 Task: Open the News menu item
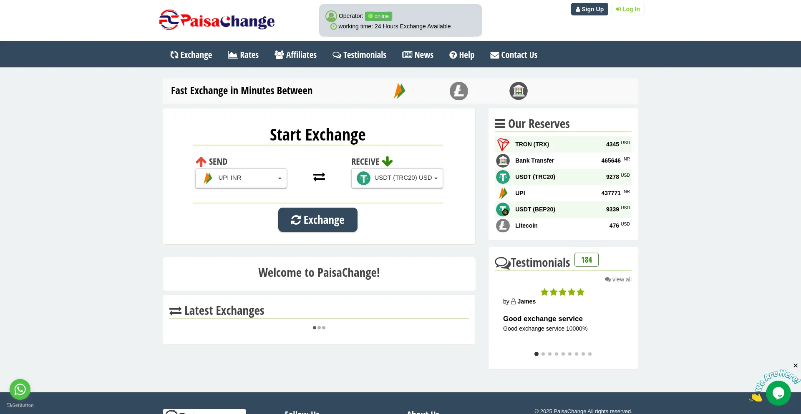click(418, 55)
